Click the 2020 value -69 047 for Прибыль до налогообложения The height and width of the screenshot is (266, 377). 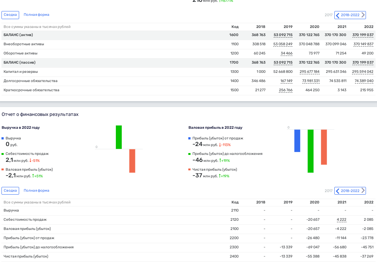click(x=313, y=247)
